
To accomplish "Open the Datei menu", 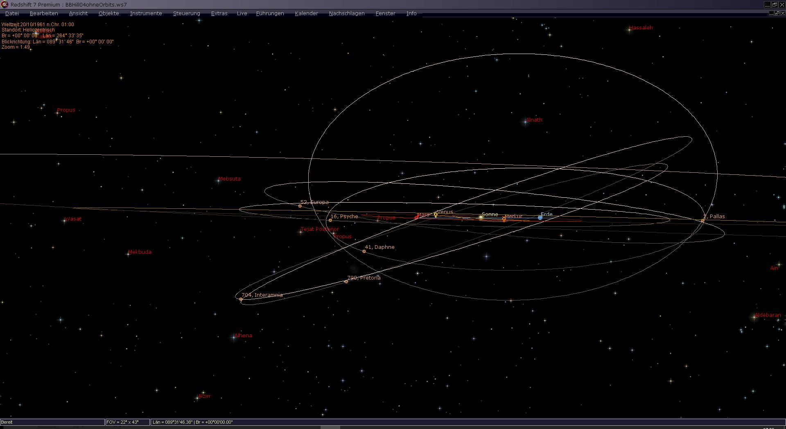I will (12, 14).
